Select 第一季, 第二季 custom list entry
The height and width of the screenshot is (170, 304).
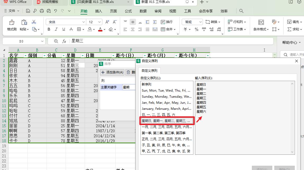pos(167,133)
